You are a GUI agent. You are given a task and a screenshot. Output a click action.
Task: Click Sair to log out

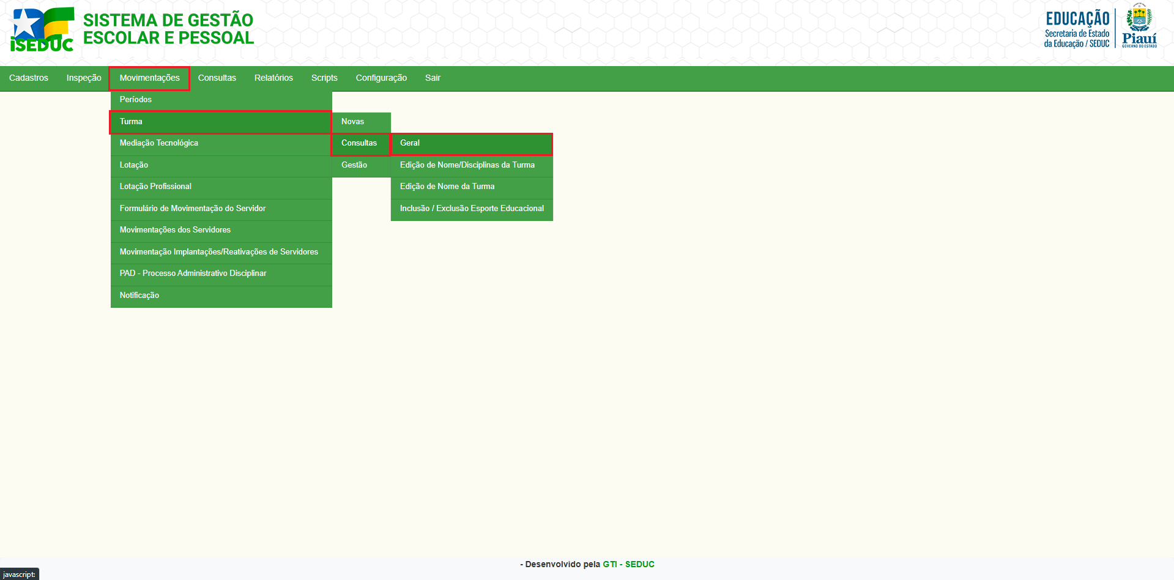(x=433, y=78)
